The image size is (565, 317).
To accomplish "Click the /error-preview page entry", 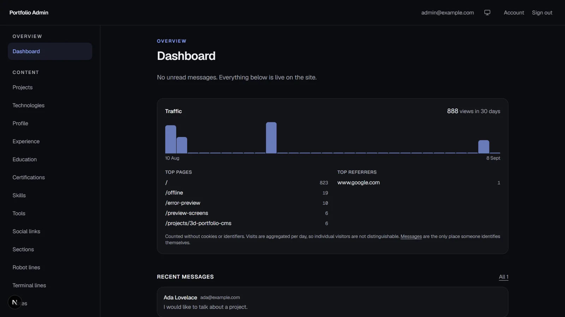I will coord(246,203).
